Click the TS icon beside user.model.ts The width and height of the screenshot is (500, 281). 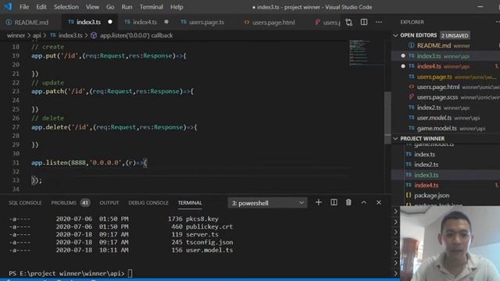[x=412, y=118]
